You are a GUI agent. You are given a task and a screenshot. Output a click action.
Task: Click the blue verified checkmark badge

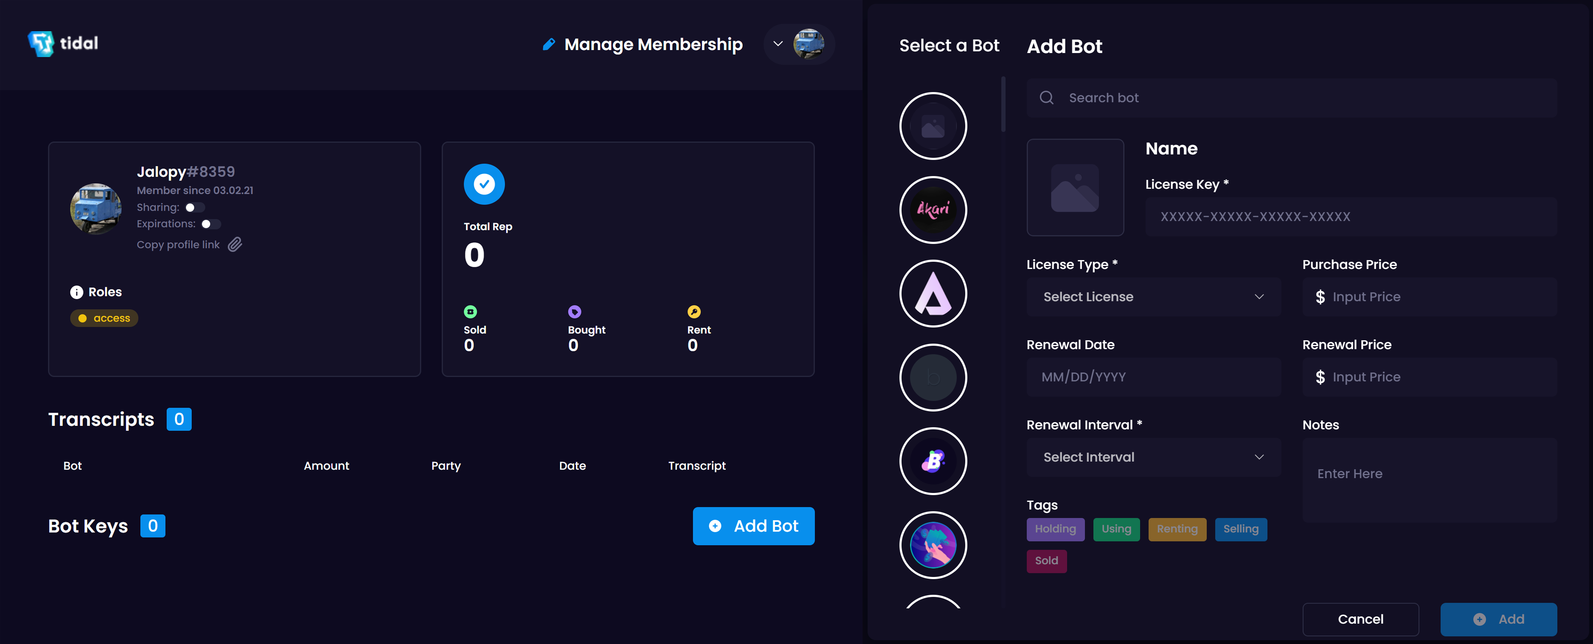[x=484, y=184]
